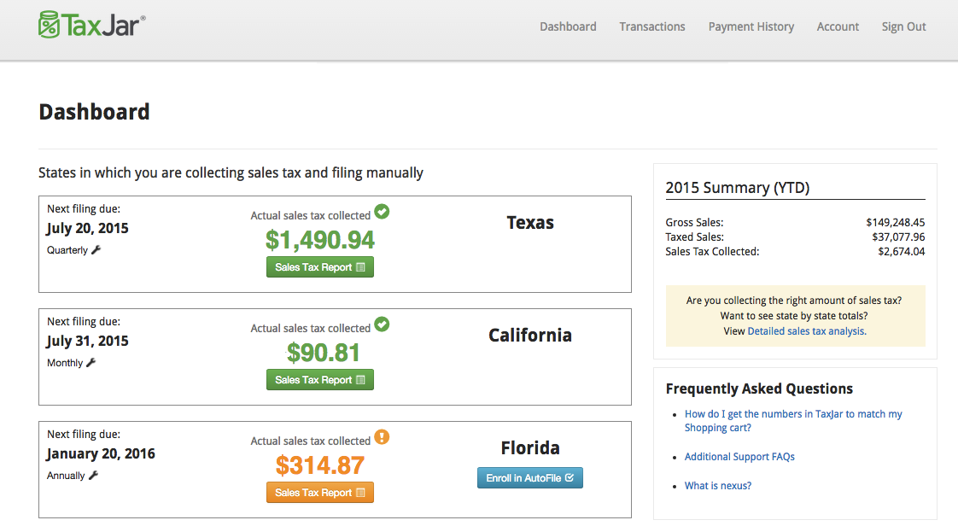The image size is (958, 526).
Task: Open the California Sales Tax Report
Action: click(320, 380)
